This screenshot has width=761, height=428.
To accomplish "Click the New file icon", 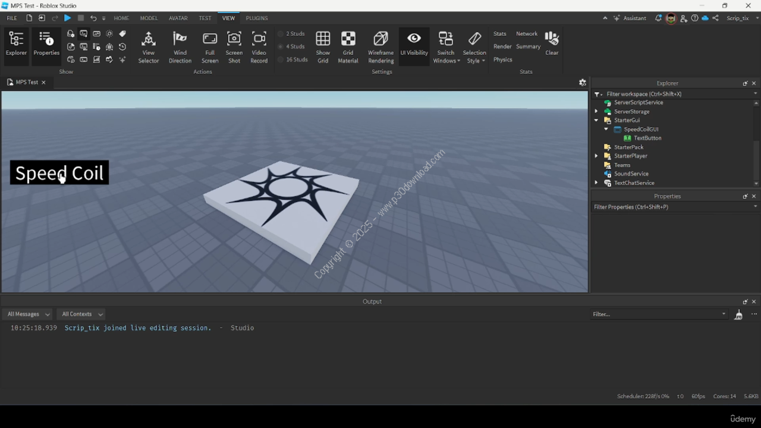I will tap(29, 18).
